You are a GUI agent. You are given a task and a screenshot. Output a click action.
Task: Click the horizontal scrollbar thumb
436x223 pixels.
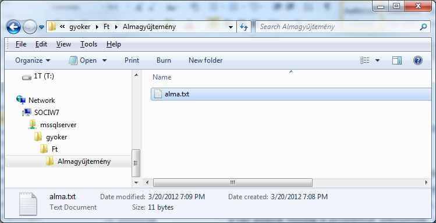tap(233, 182)
